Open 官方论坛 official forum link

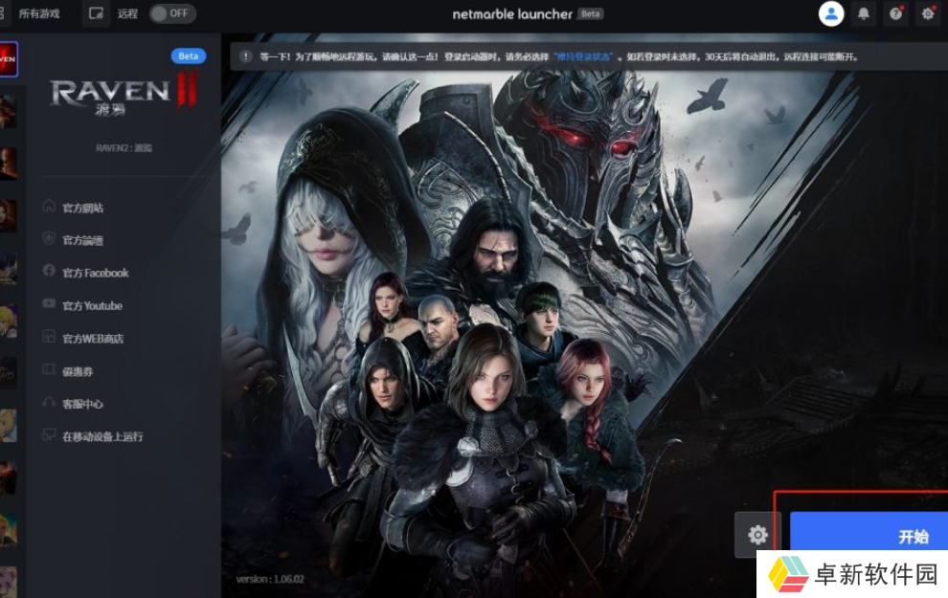click(x=82, y=240)
